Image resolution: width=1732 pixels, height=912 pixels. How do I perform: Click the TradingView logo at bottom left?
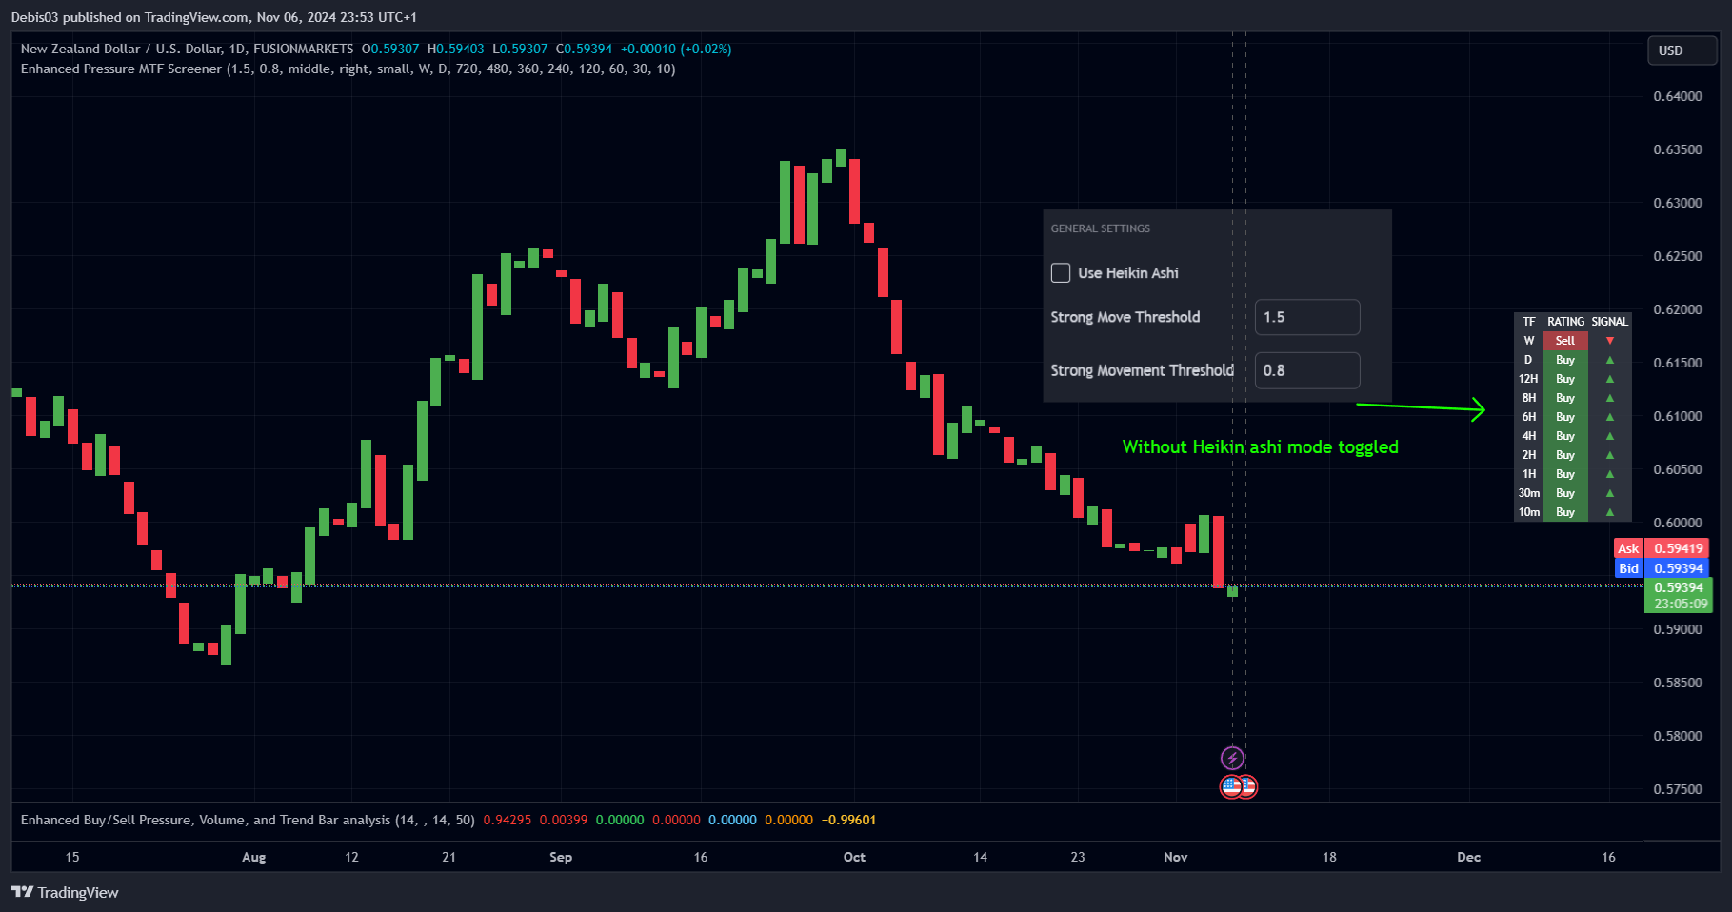65,892
